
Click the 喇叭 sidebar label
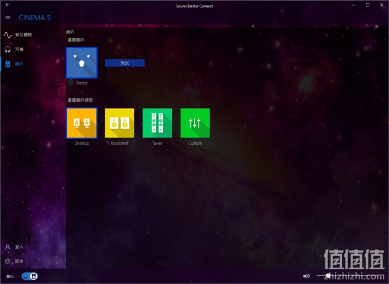pos(19,64)
